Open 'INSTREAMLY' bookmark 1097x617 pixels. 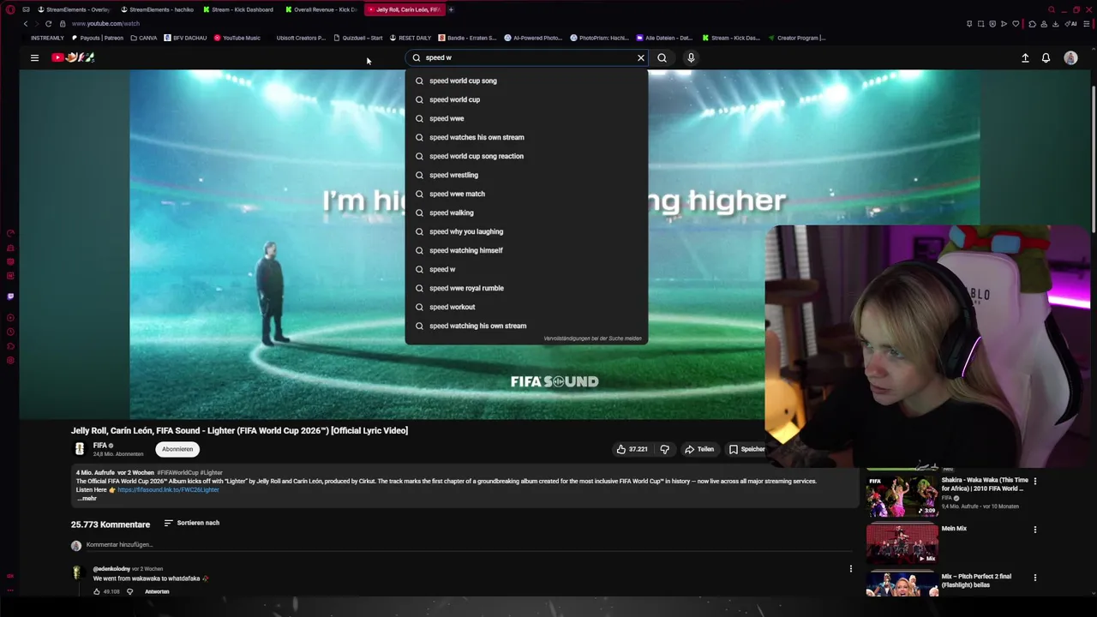(45, 38)
